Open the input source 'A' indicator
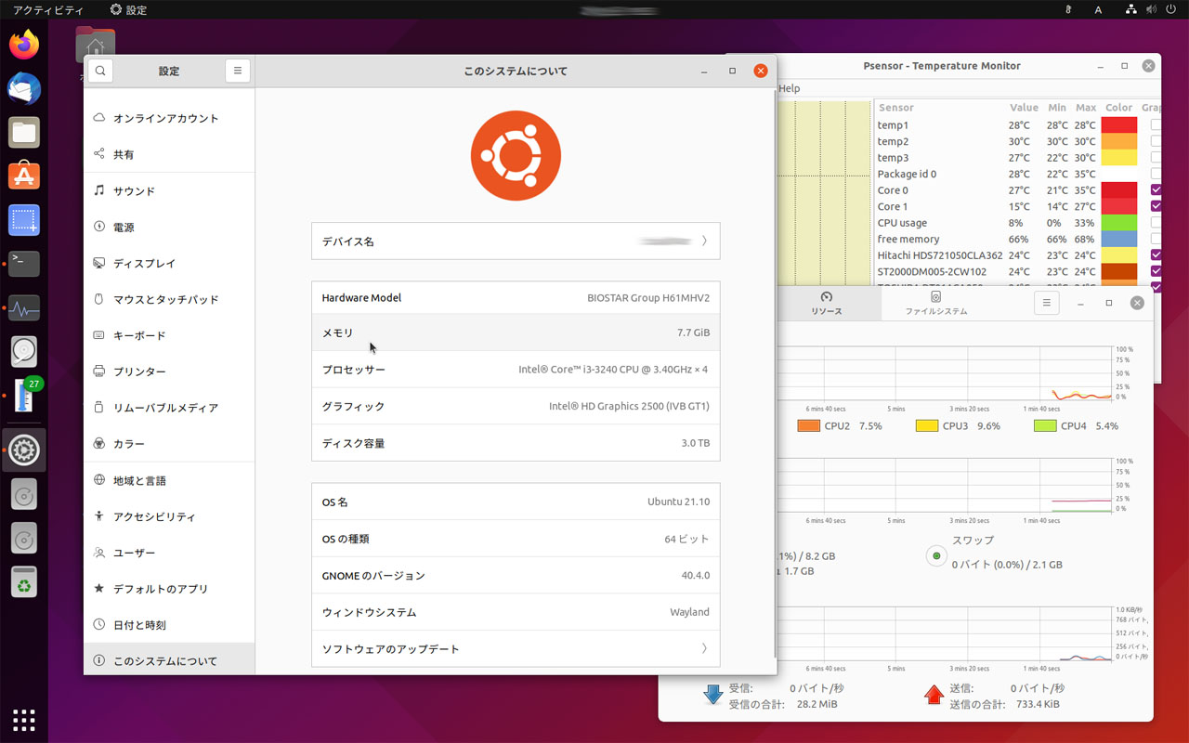The image size is (1189, 743). pos(1099,9)
